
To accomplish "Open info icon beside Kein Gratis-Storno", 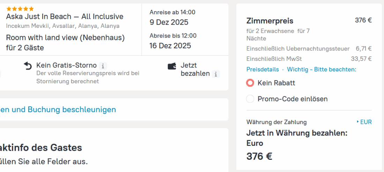I will coord(103,66).
